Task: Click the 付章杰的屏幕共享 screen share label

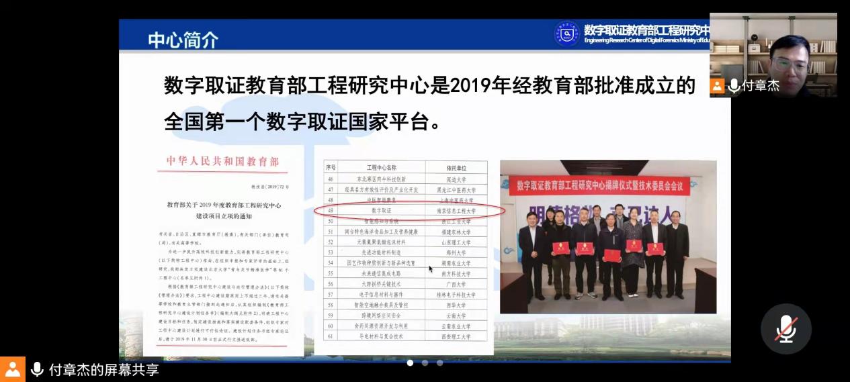Action: tap(103, 369)
